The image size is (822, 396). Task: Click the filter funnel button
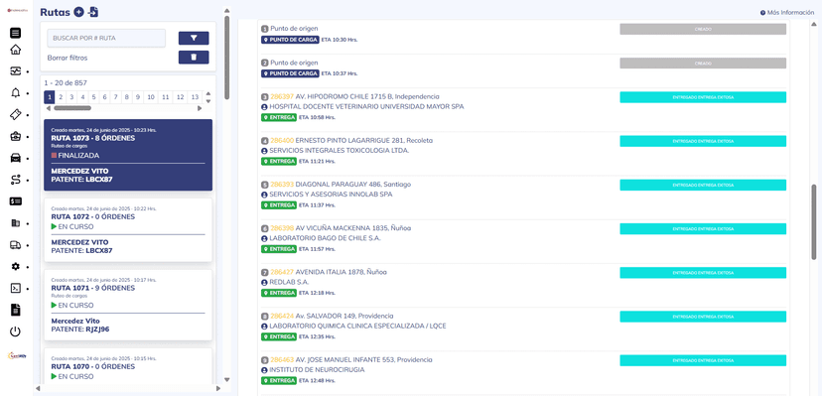tap(194, 39)
